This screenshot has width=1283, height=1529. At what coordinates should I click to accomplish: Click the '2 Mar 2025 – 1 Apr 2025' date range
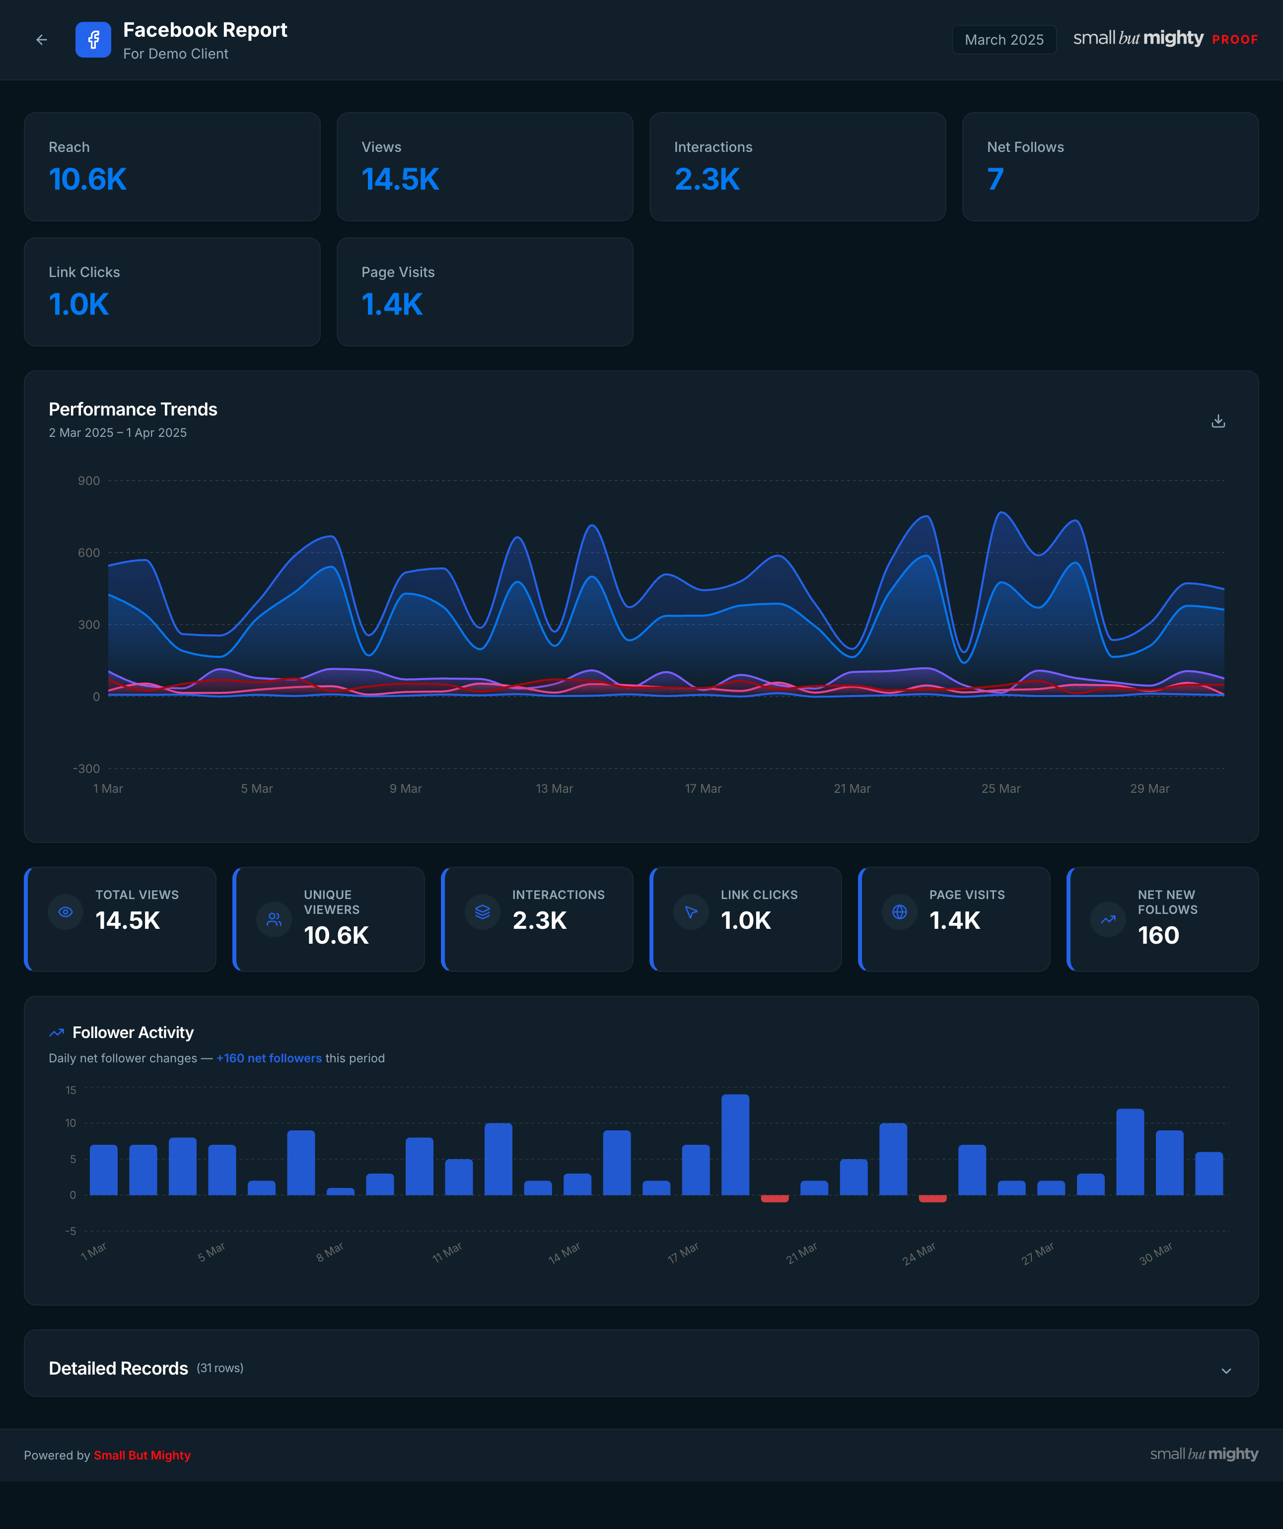(x=118, y=432)
